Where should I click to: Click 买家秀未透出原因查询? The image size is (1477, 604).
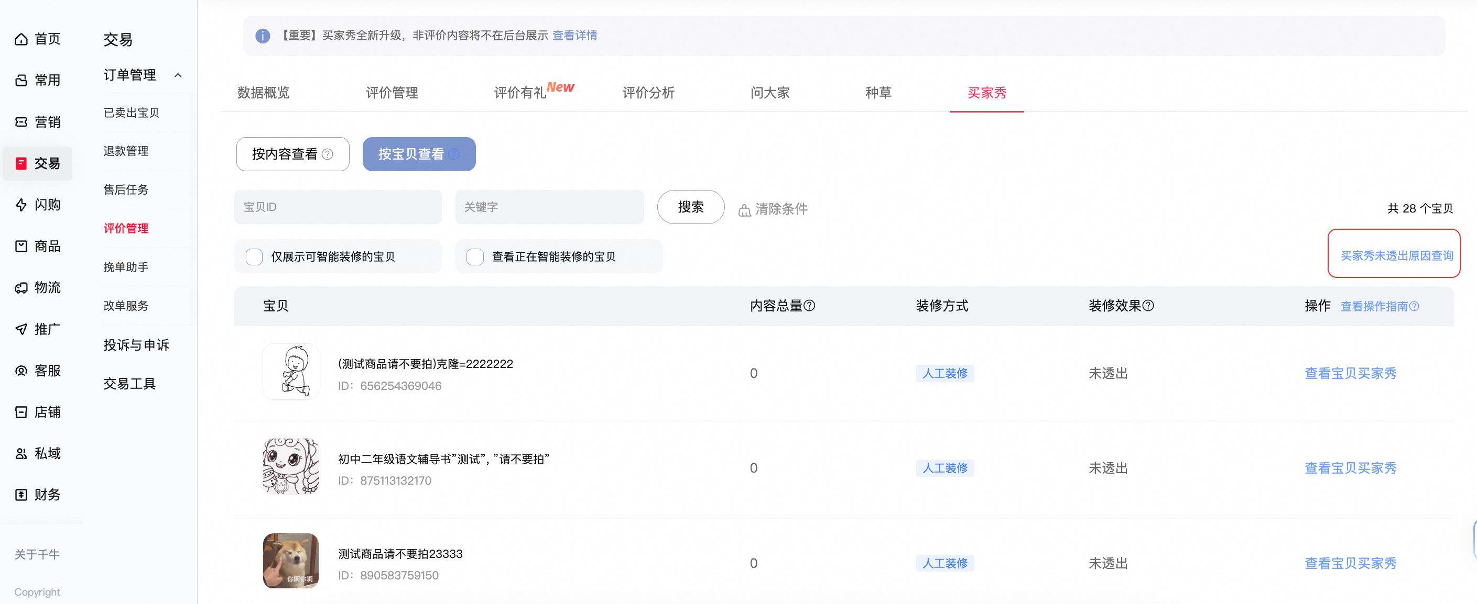(x=1396, y=255)
